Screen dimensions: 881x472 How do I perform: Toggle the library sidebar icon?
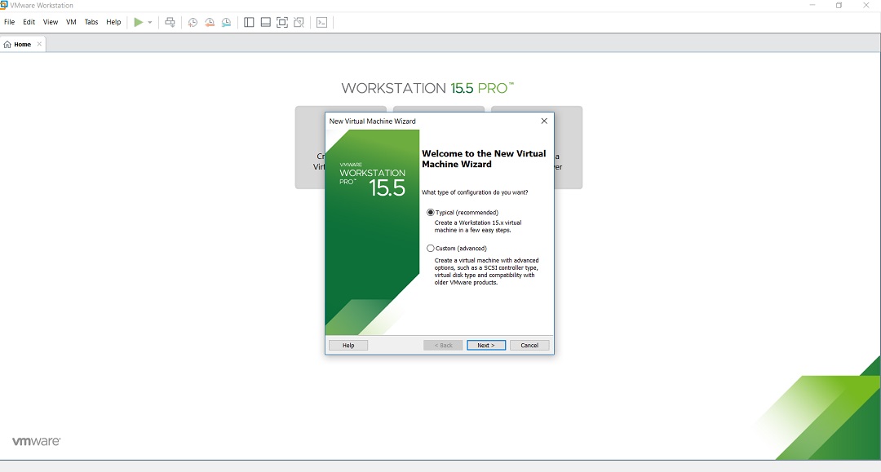[249, 23]
